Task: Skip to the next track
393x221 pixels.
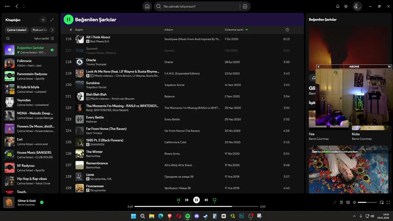Action: click(206, 200)
